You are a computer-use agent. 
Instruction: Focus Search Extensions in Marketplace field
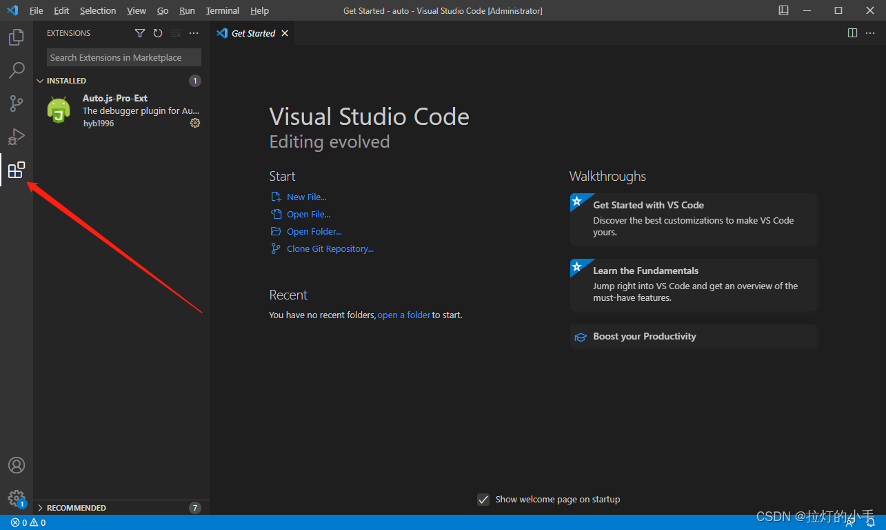coord(124,58)
